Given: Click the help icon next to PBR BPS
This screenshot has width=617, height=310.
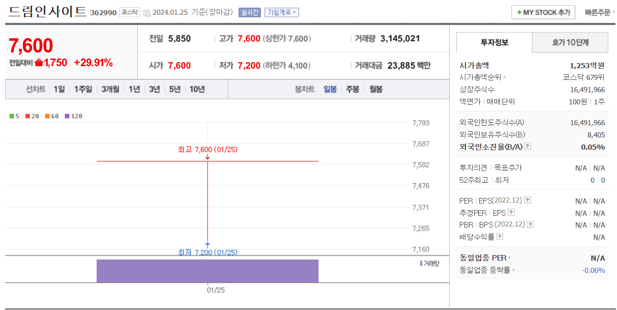Looking at the screenshot, I should click(531, 224).
